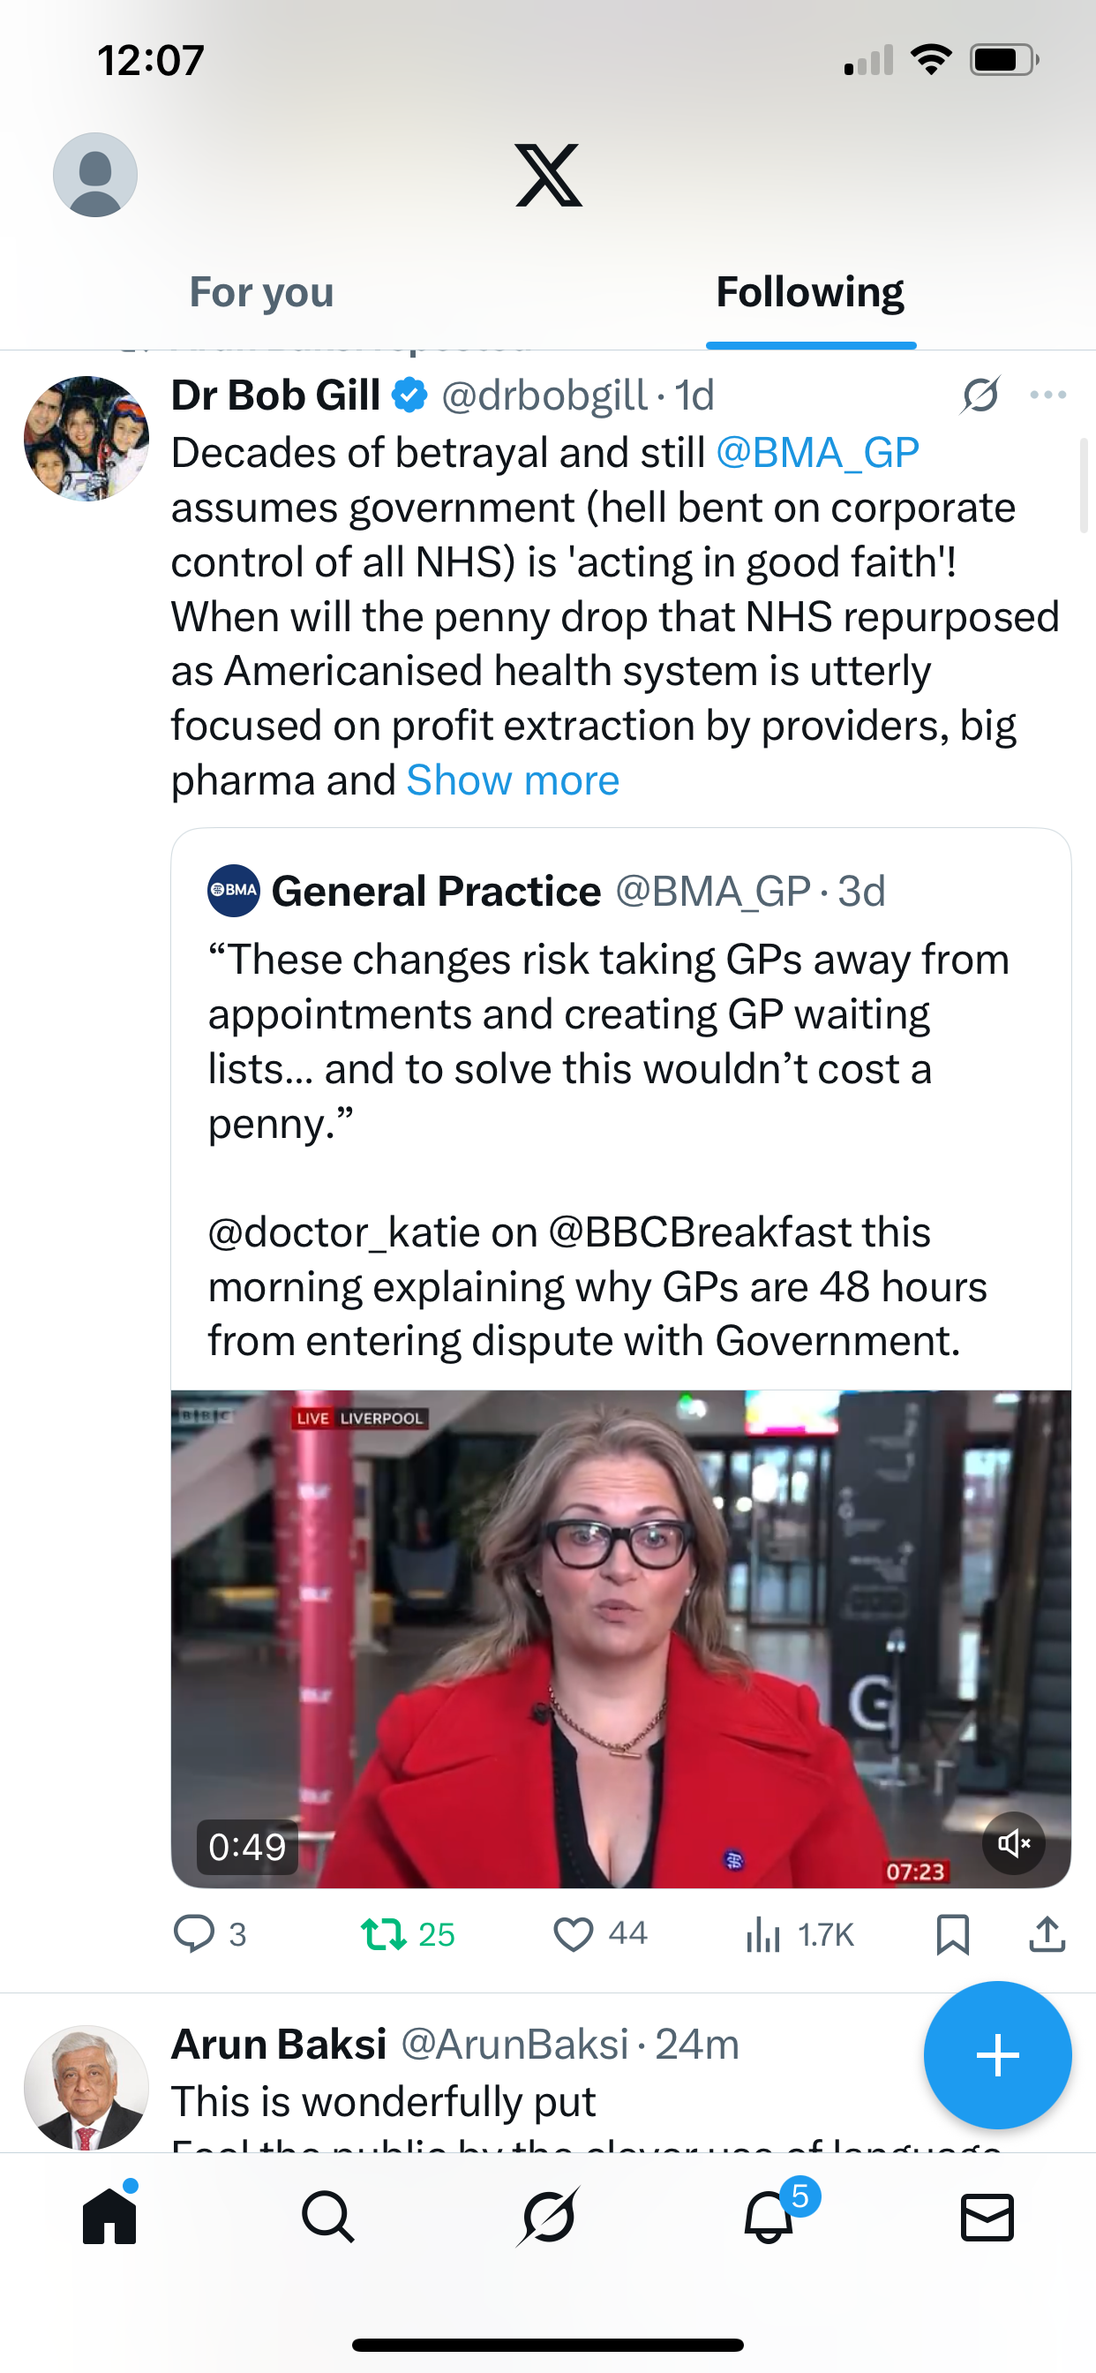Open the @BMA_GP mention link
The image size is (1096, 2373).
point(817,452)
